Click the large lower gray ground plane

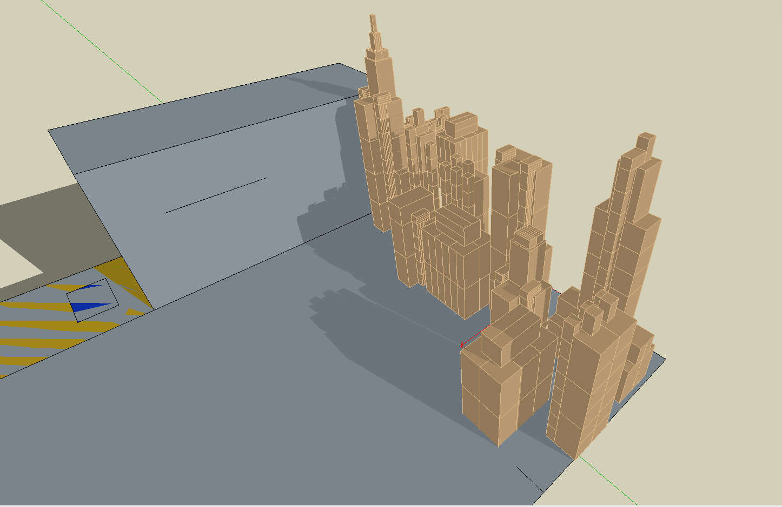[216, 421]
